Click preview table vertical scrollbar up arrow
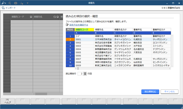Image resolution: width=183 pixels, height=109 pixels. point(172,36)
